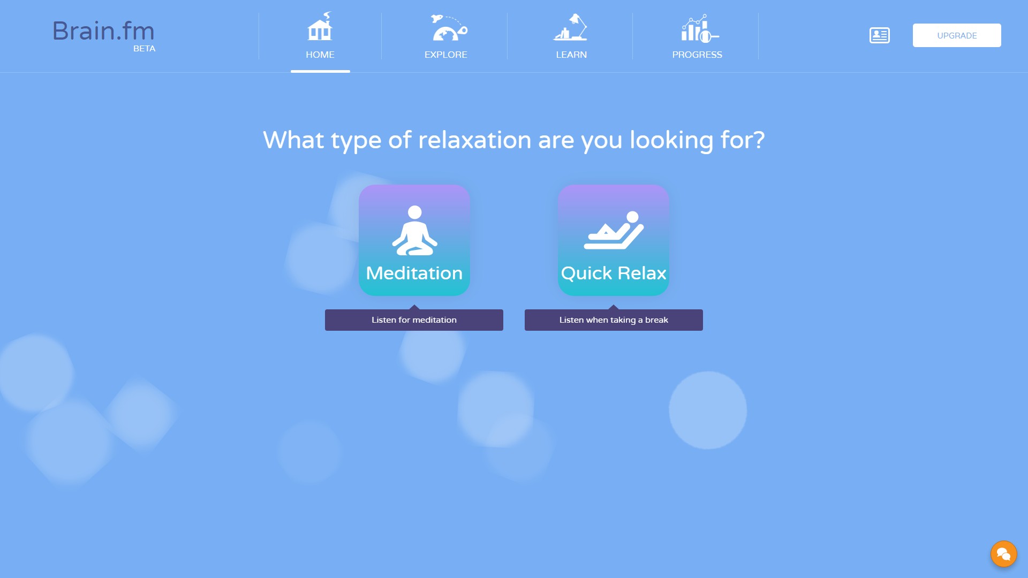Image resolution: width=1028 pixels, height=578 pixels.
Task: Open the LEARN section
Action: point(571,35)
